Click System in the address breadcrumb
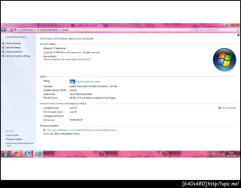 (x=65, y=30)
